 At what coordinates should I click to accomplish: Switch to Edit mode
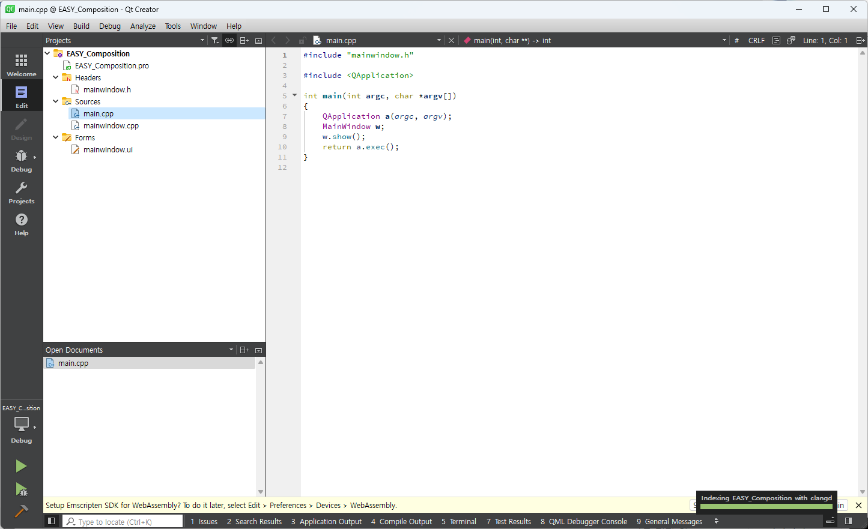point(22,96)
